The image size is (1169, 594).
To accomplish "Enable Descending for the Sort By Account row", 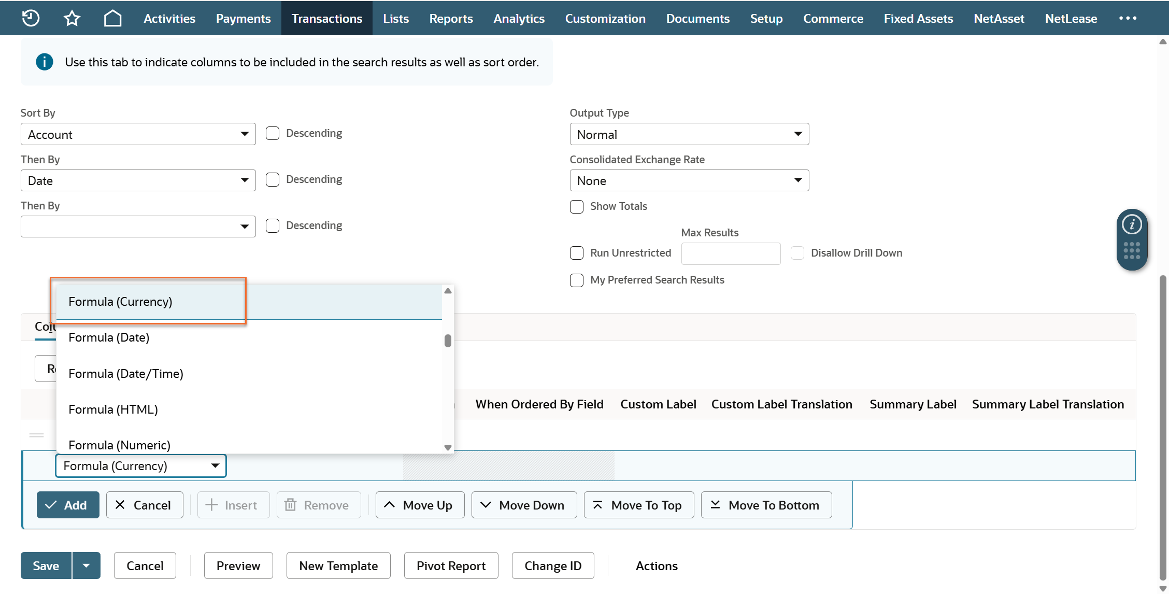I will pos(273,133).
